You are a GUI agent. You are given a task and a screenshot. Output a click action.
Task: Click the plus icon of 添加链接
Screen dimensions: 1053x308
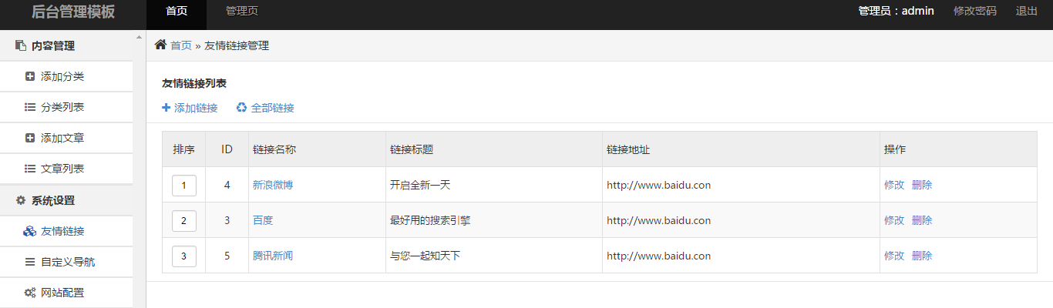pyautogui.click(x=166, y=108)
